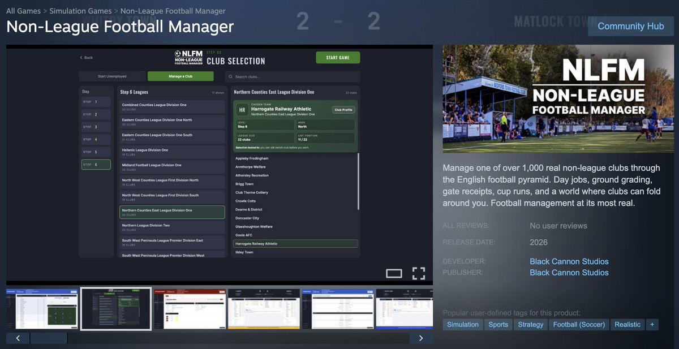Choose Northern League Division Two
The image size is (679, 349).
pos(172,227)
